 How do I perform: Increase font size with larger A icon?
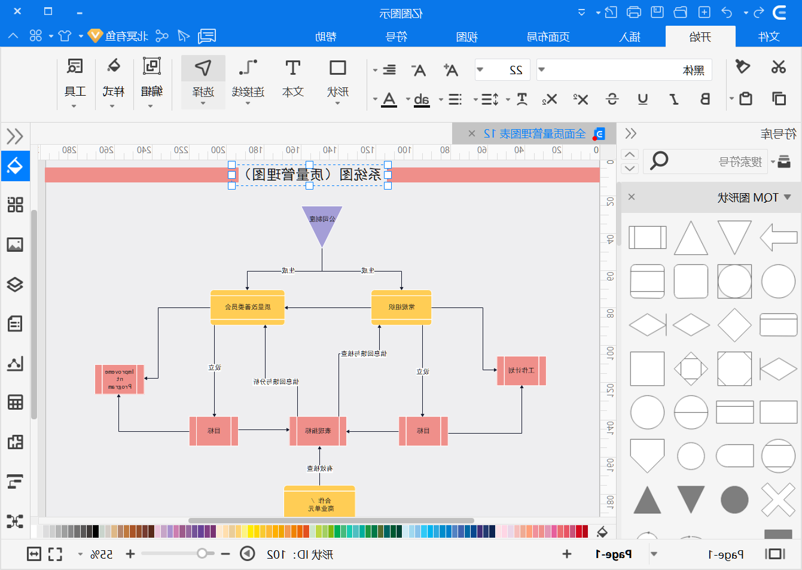(451, 70)
